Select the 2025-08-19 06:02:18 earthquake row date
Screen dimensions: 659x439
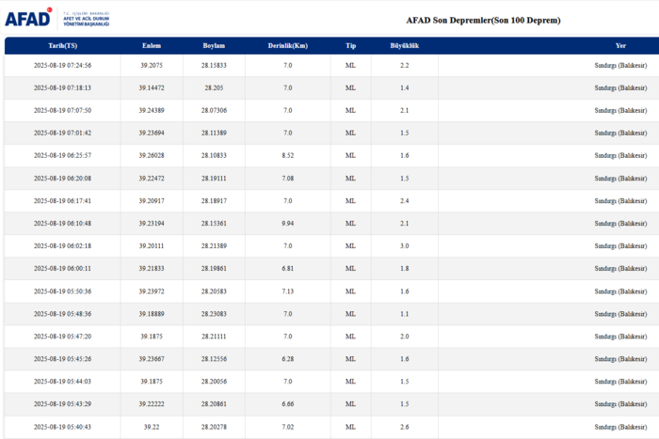62,246
